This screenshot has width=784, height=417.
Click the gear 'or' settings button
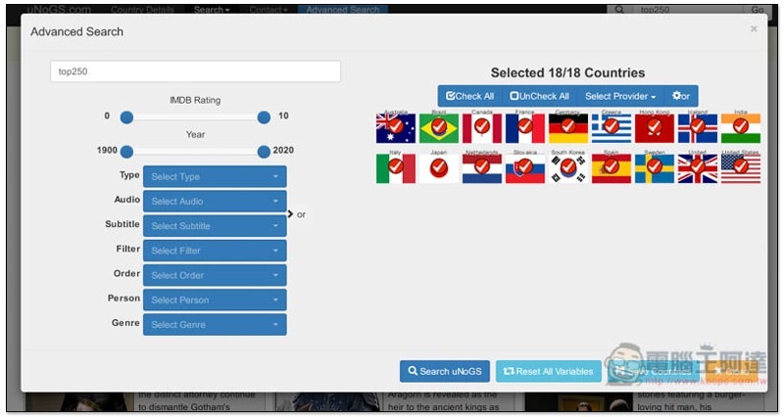coord(680,96)
